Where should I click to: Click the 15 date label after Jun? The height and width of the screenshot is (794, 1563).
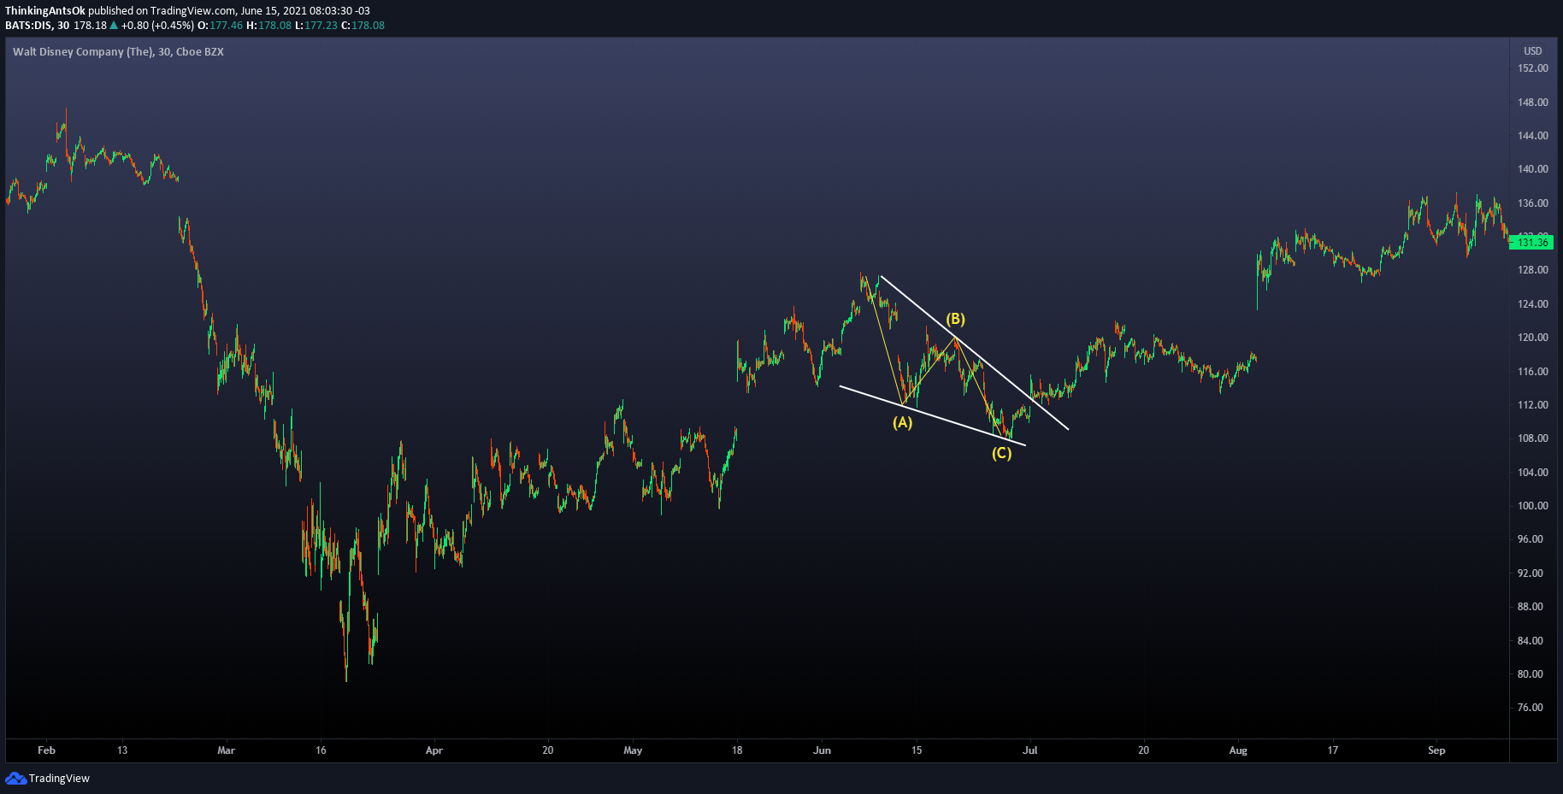(x=917, y=750)
